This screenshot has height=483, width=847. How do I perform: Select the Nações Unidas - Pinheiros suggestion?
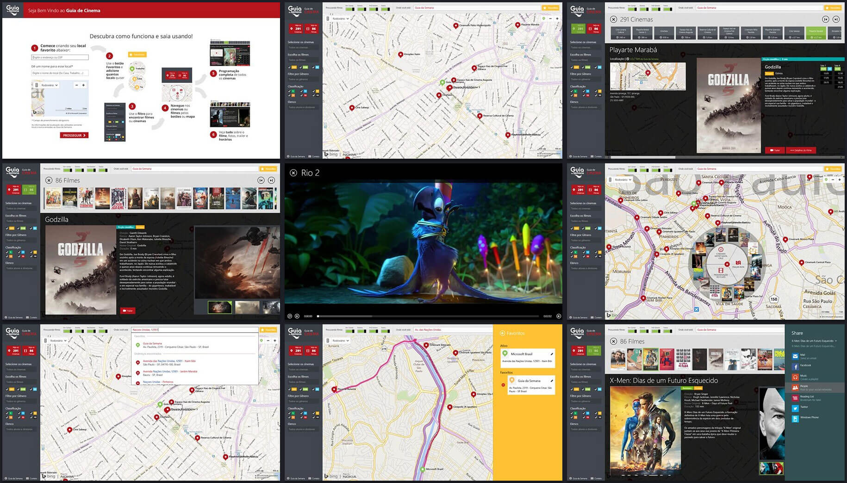tap(194, 382)
